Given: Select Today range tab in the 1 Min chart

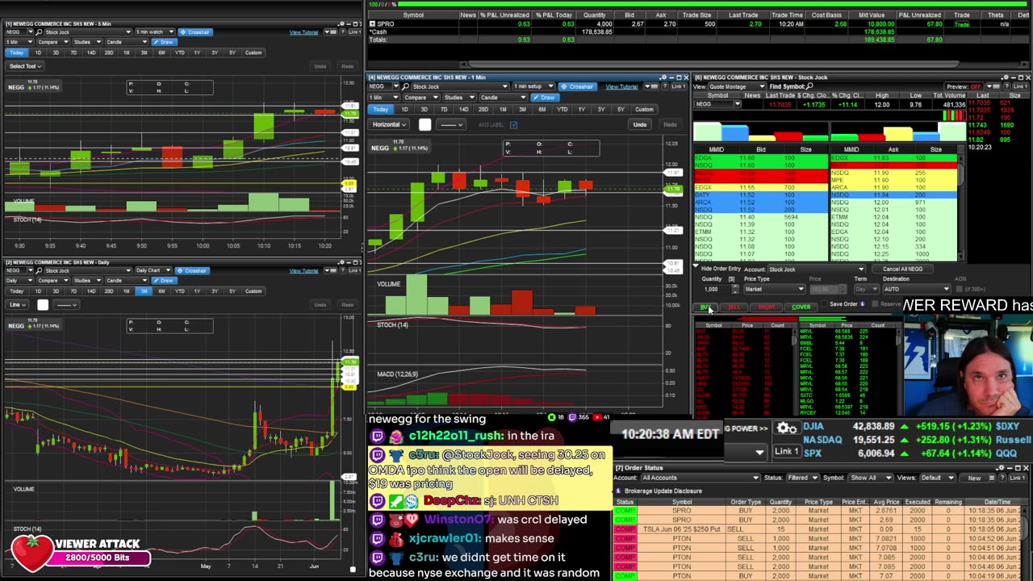Looking at the screenshot, I should 381,110.
